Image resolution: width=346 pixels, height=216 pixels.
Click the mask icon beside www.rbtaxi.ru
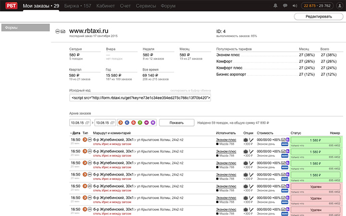tap(58, 31)
